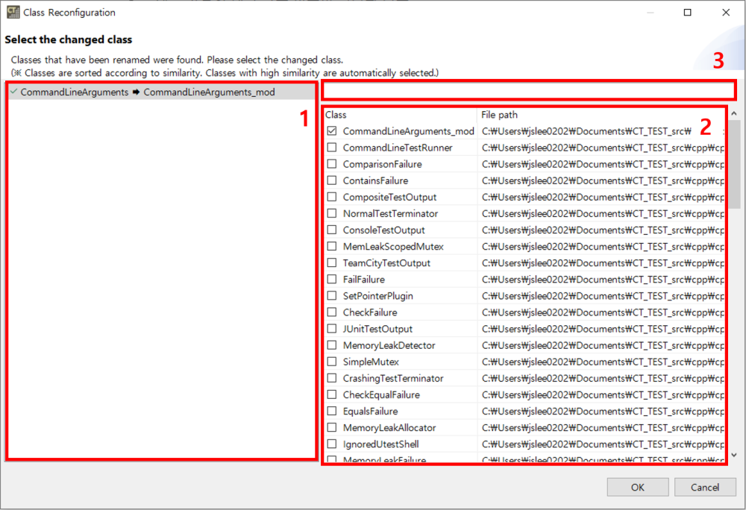This screenshot has width=746, height=510.
Task: Select the CommandLineArguments renamed class row
Action: 162,92
